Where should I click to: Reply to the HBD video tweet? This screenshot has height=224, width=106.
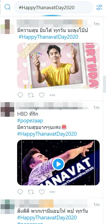pos(20,192)
